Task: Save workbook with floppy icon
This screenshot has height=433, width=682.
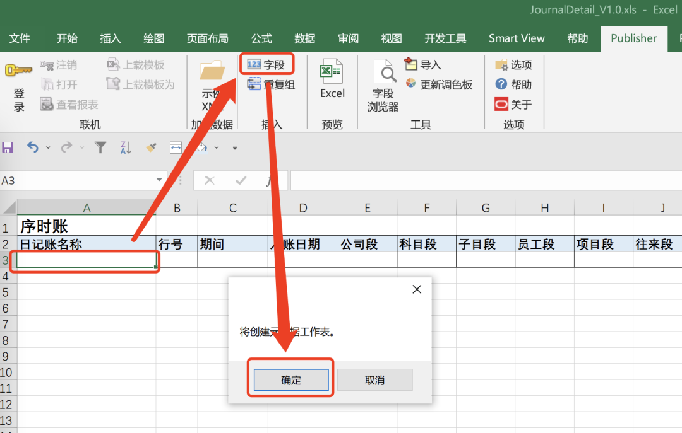Action: (x=8, y=147)
